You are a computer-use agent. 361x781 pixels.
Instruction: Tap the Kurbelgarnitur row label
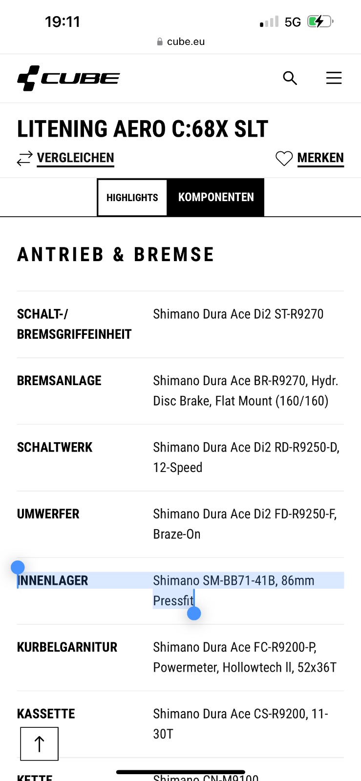(x=67, y=647)
